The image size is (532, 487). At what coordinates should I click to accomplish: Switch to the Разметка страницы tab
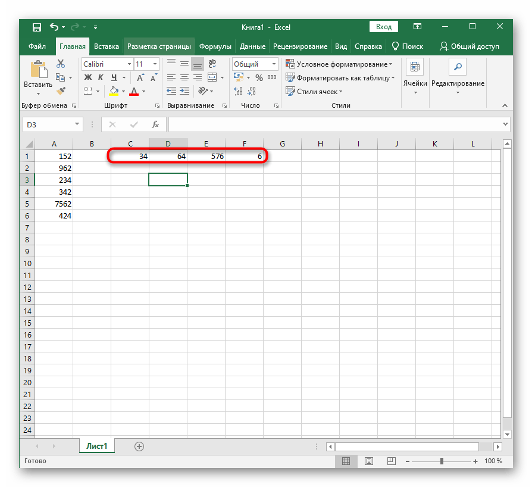pyautogui.click(x=159, y=46)
